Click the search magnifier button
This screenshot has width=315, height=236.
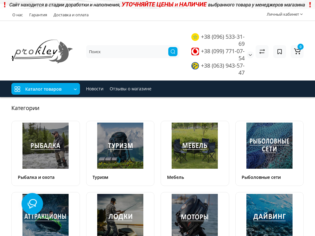(x=173, y=52)
